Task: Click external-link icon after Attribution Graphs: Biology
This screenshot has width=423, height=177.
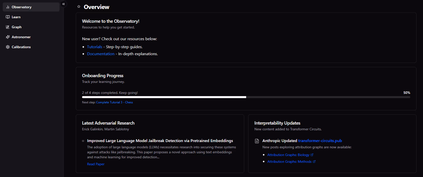Action: (312, 155)
